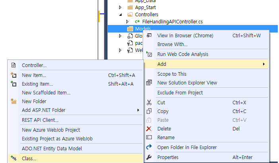
Task: Expand the Web config node
Action: [120, 50]
